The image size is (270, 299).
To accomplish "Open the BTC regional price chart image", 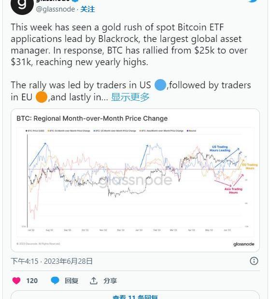I will pos(135,180).
